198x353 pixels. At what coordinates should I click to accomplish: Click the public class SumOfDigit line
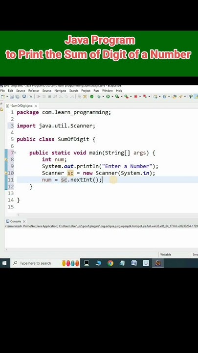point(56,139)
